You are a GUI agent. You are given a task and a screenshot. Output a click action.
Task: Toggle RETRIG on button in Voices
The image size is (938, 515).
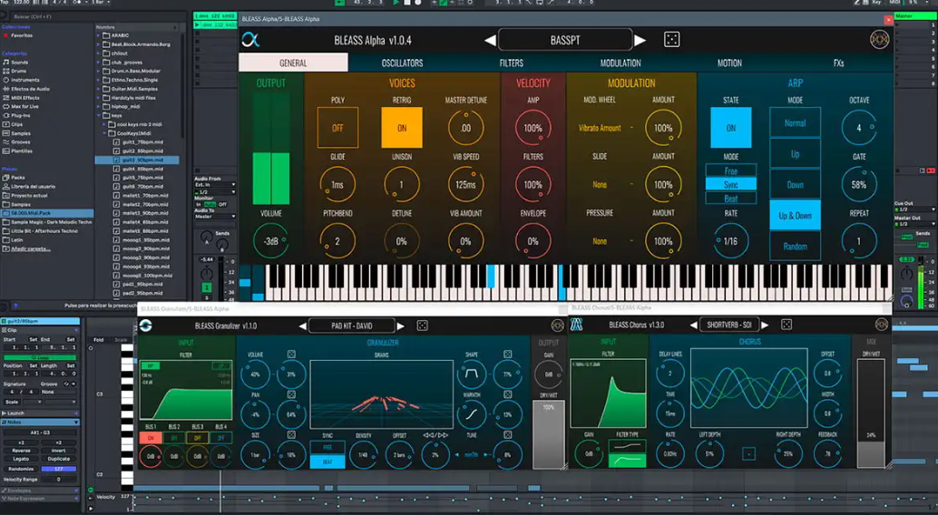pos(401,128)
